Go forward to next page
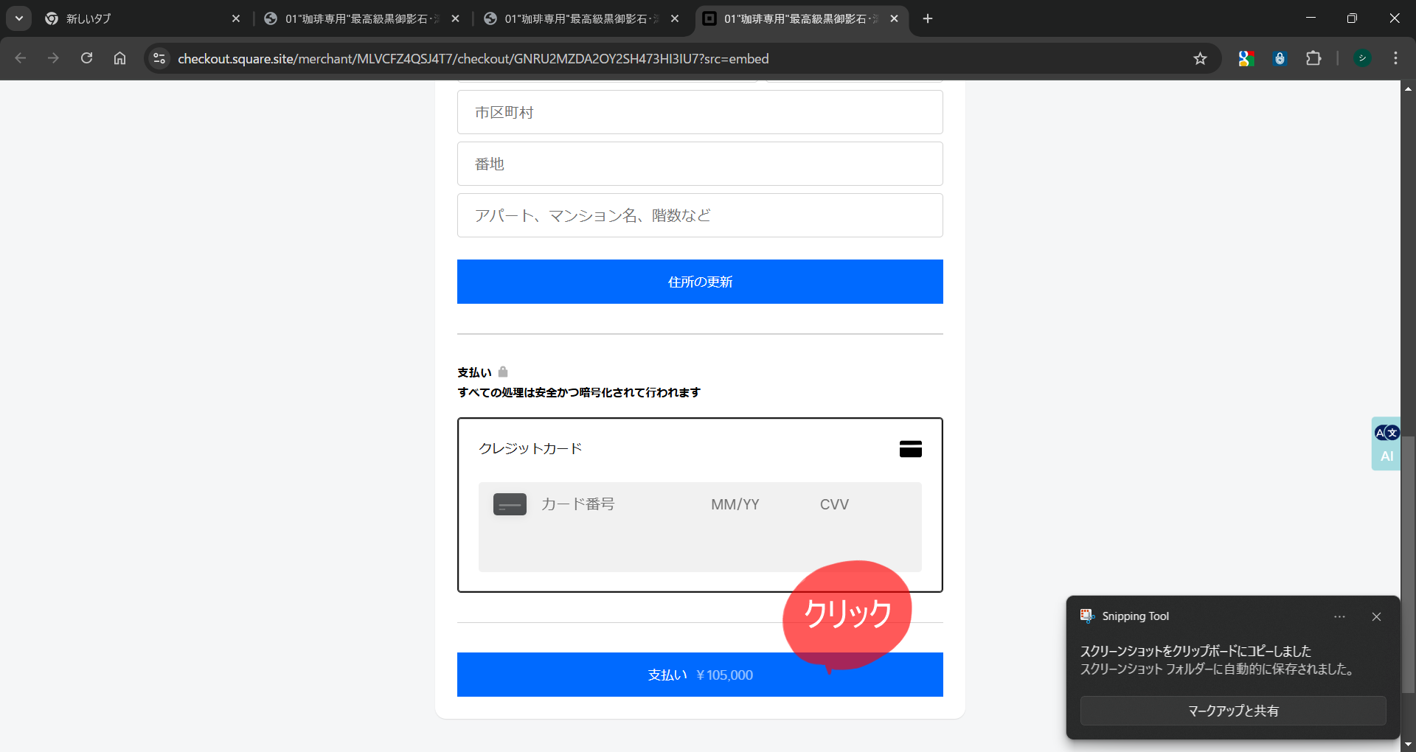This screenshot has width=1416, height=752. pos(53,58)
